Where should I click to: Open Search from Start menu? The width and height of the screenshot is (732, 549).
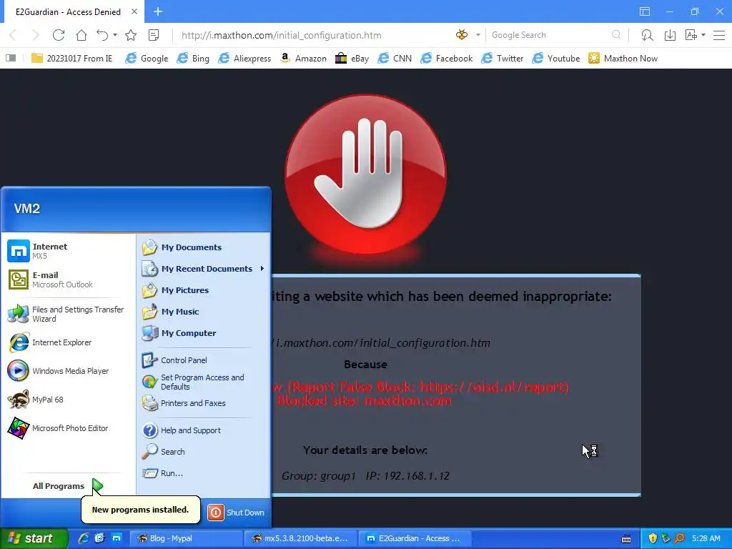click(204, 452)
